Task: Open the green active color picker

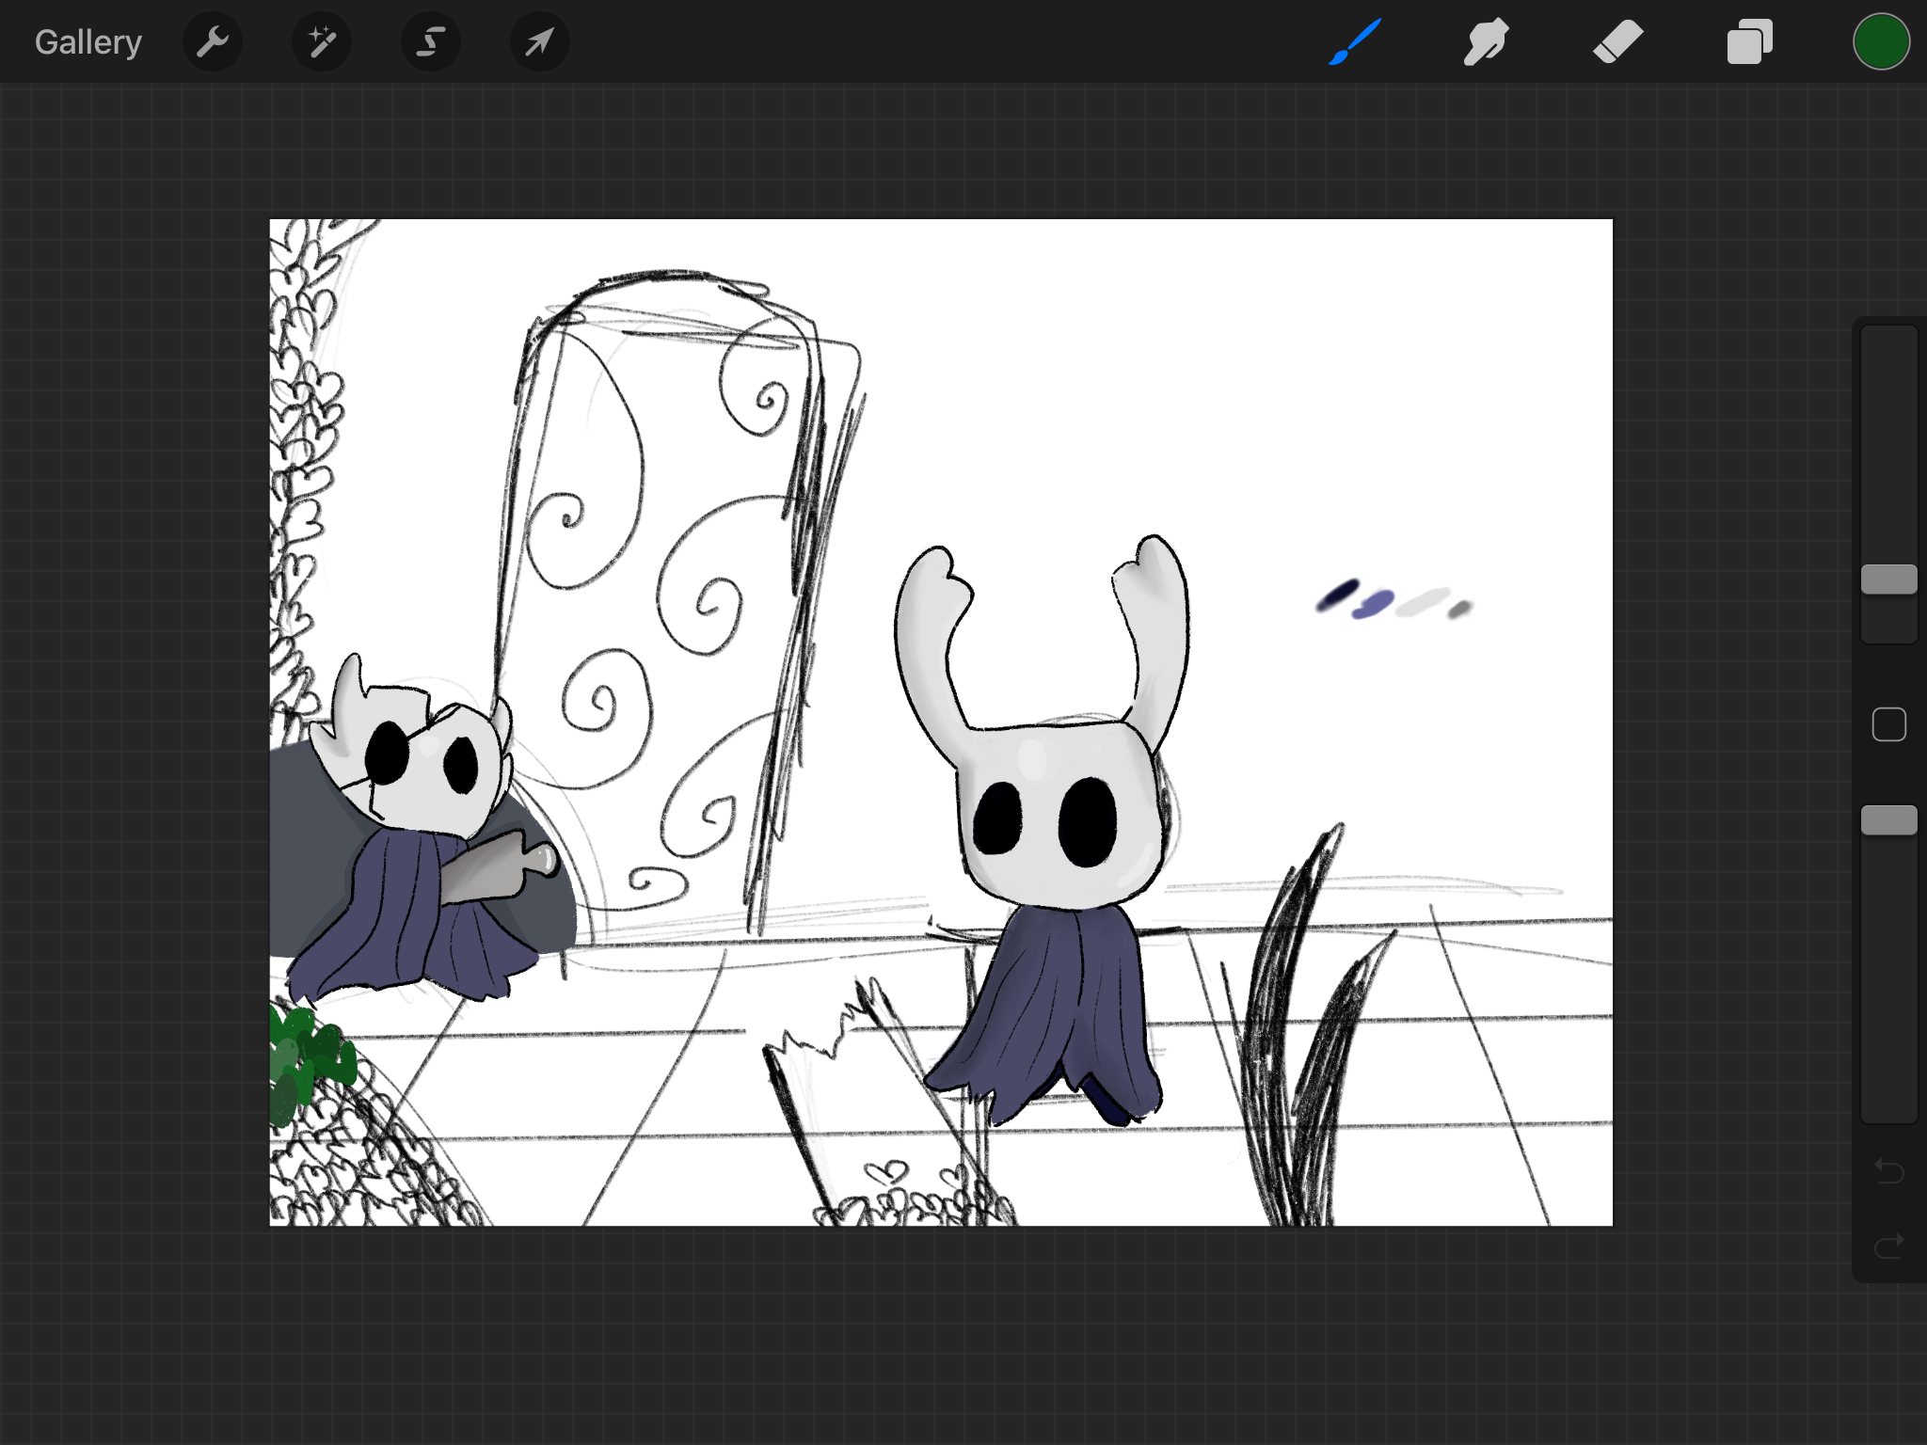Action: 1881,42
